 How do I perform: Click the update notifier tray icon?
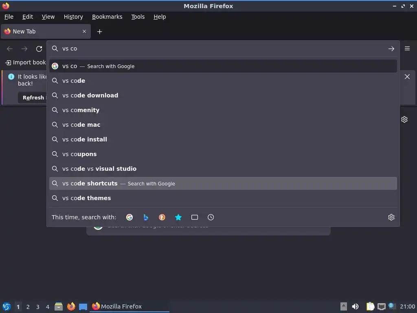pos(392,306)
